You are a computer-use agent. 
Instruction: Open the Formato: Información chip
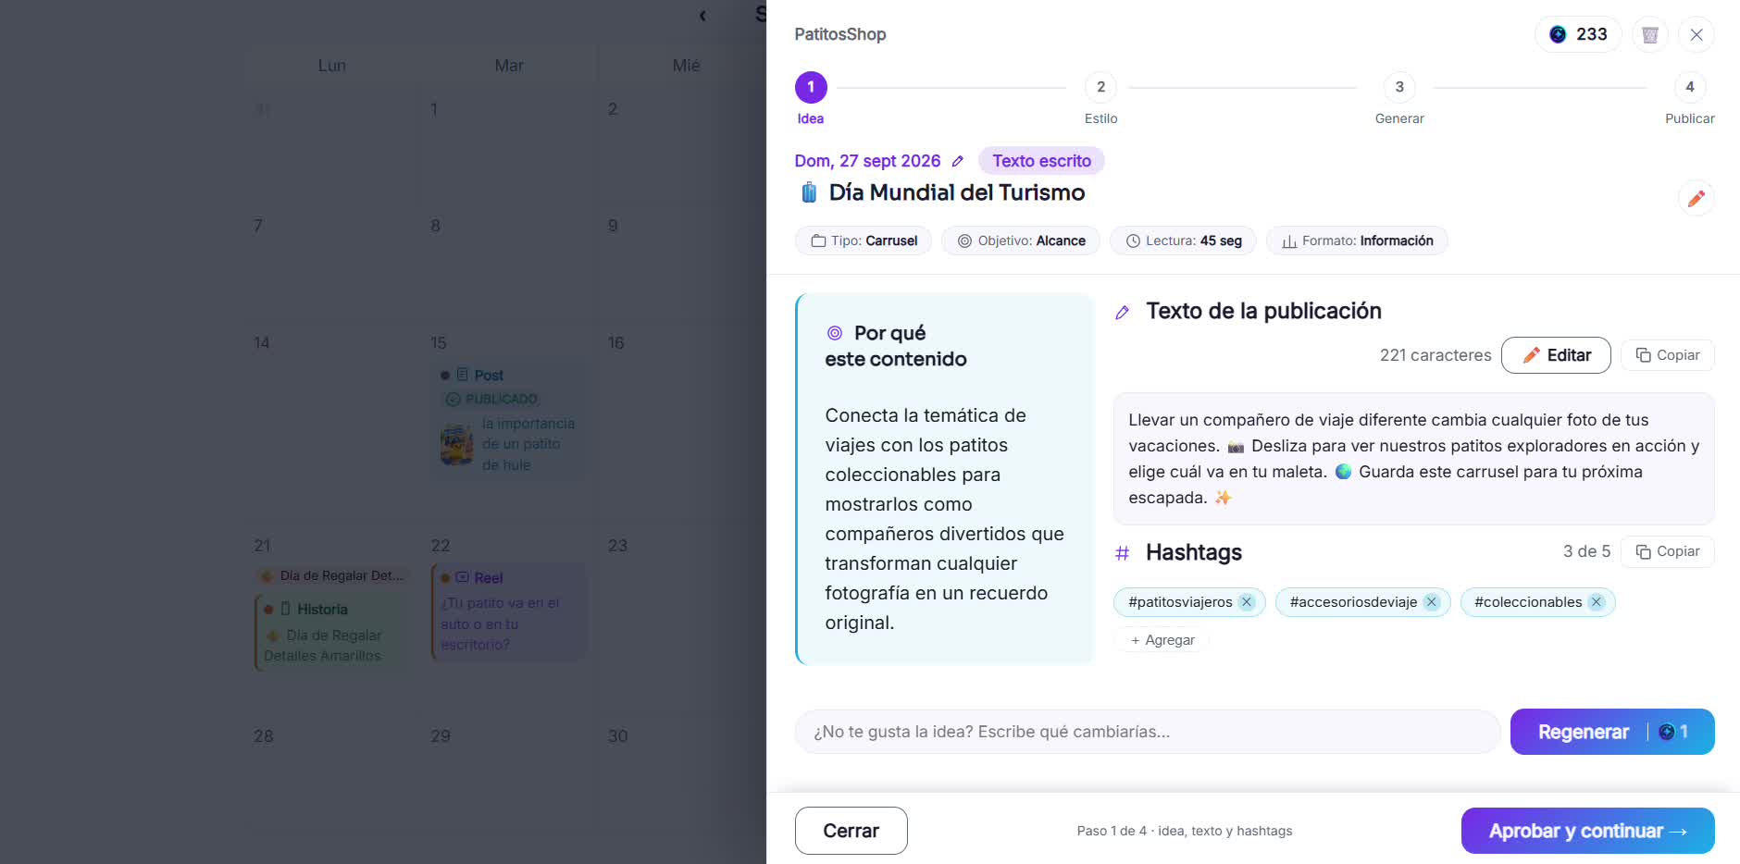1357,241
